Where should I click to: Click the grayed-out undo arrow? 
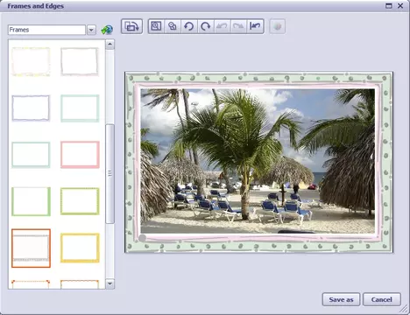(222, 26)
